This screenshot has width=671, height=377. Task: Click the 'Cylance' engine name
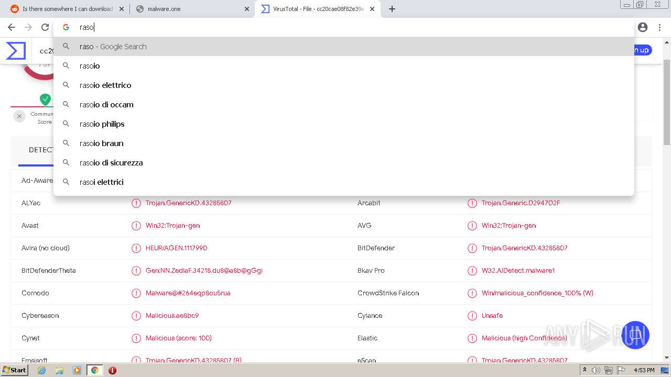[x=370, y=316]
